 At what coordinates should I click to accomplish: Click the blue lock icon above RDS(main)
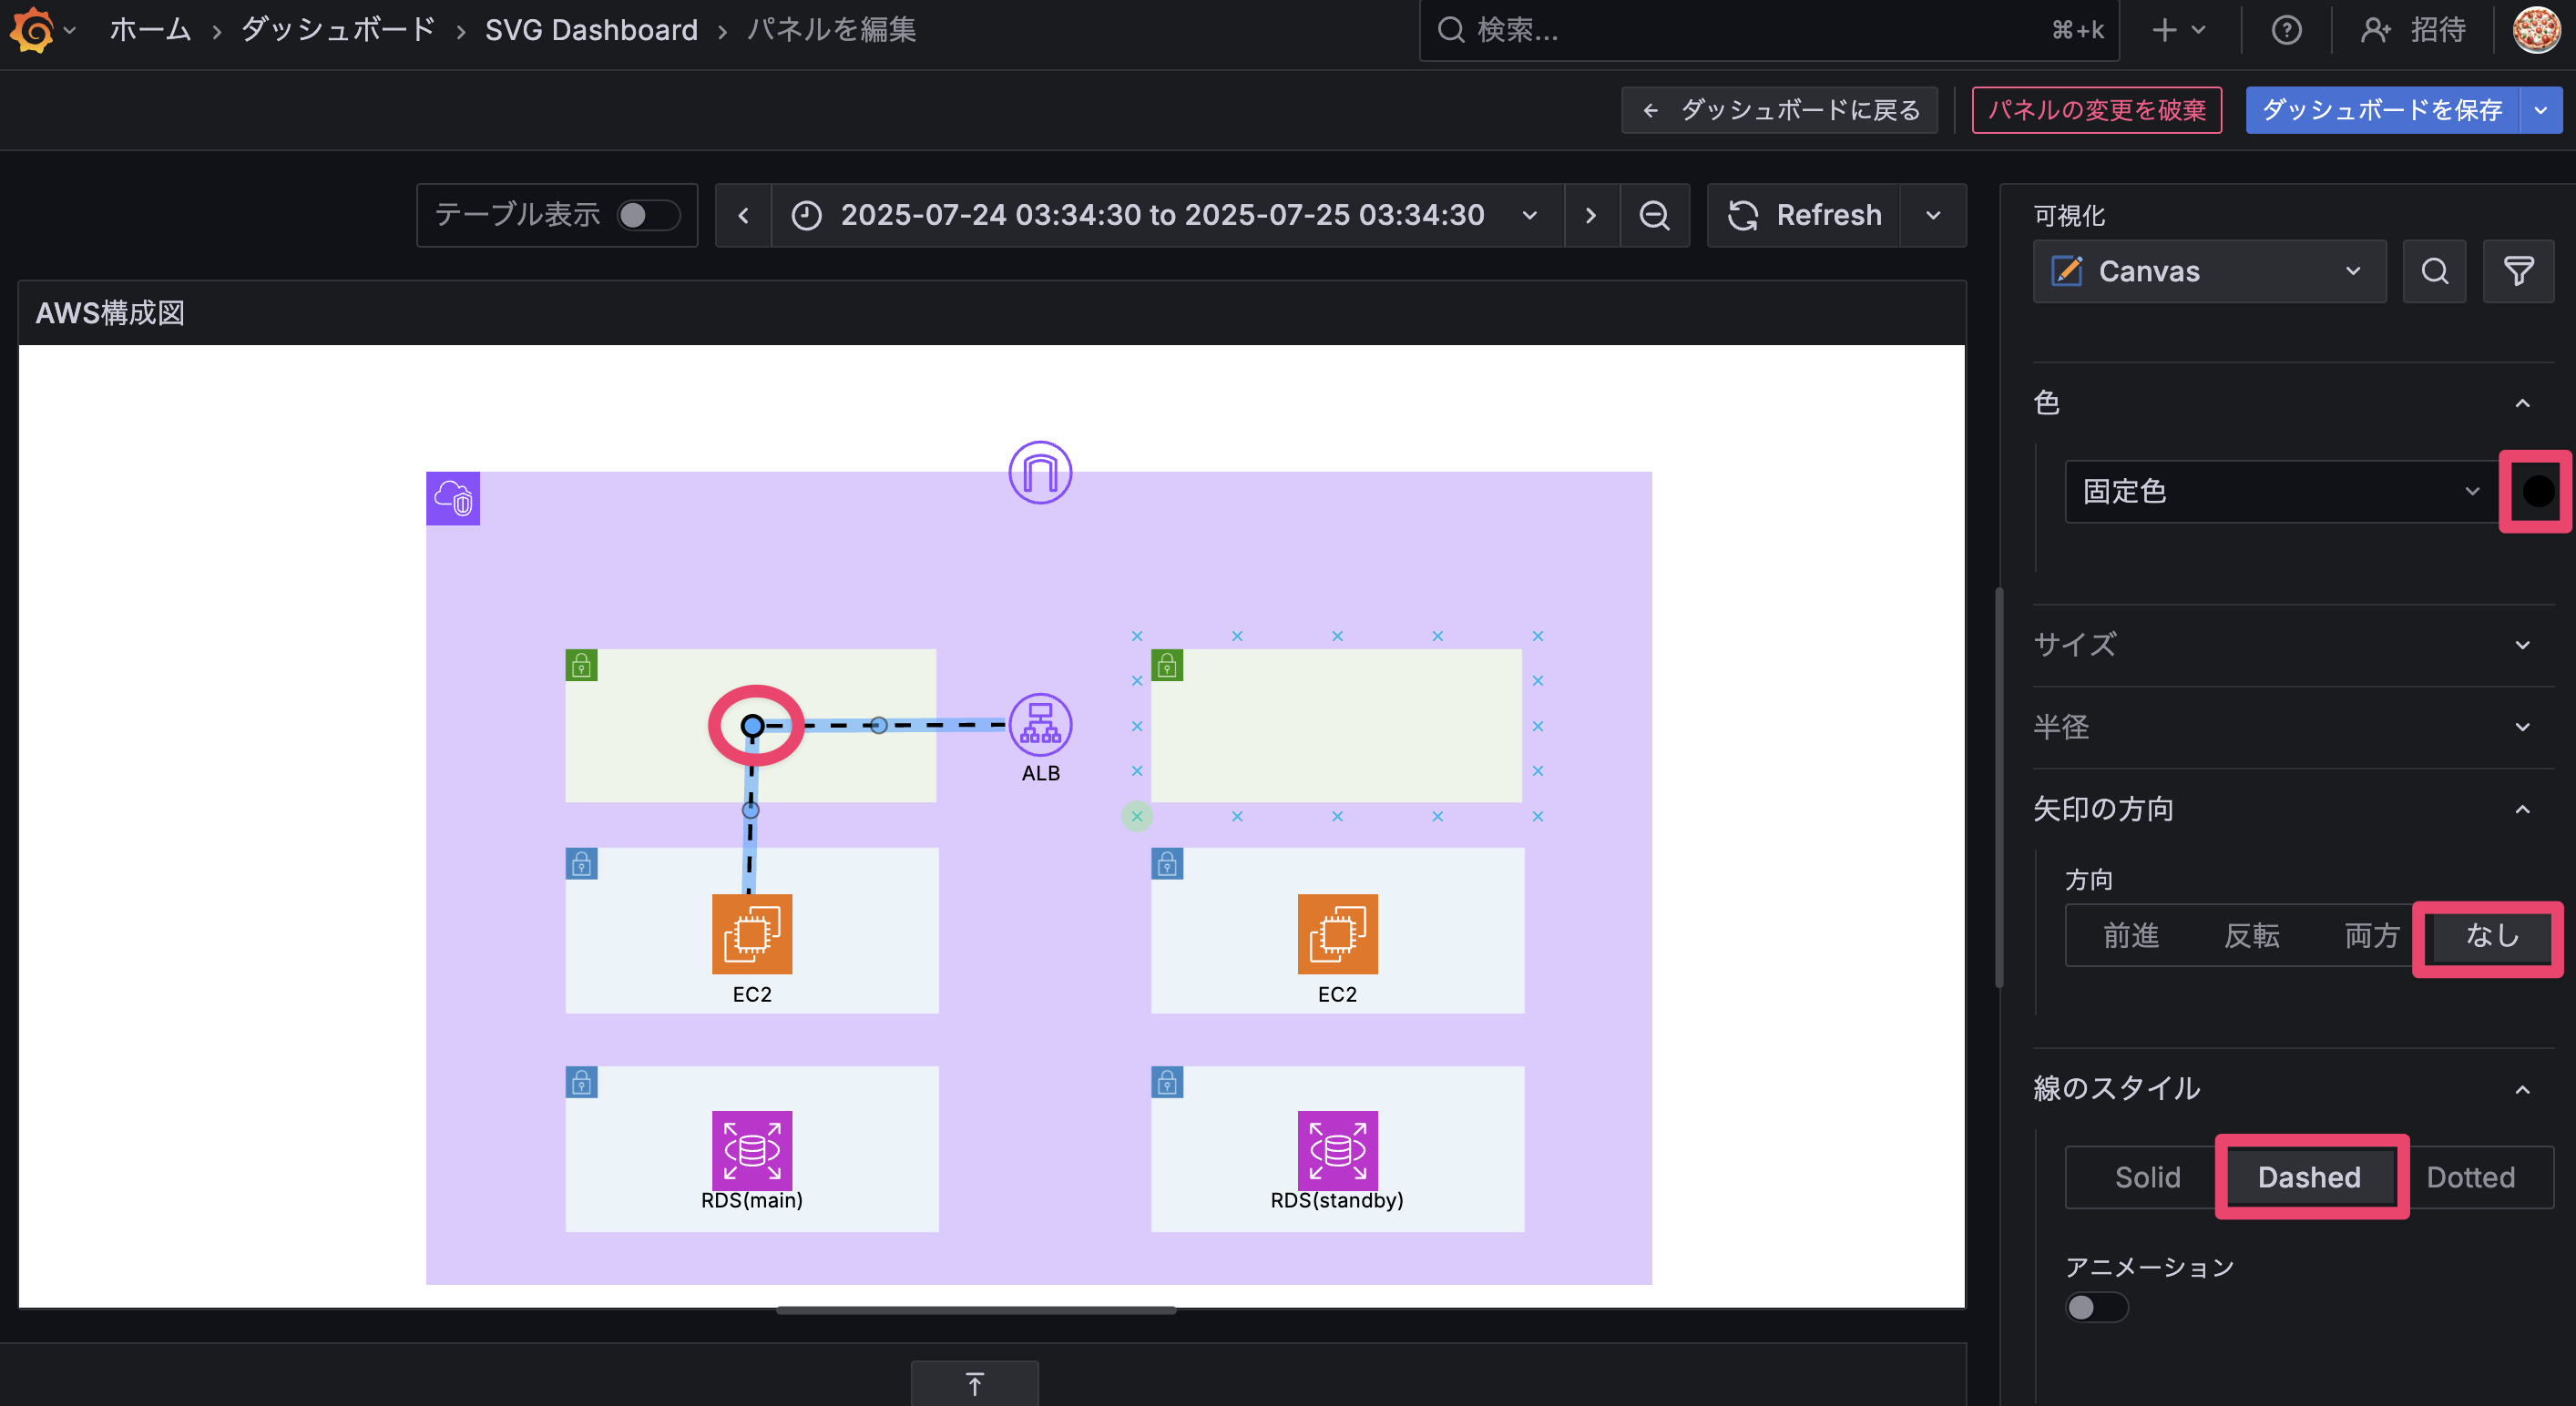pos(581,1082)
